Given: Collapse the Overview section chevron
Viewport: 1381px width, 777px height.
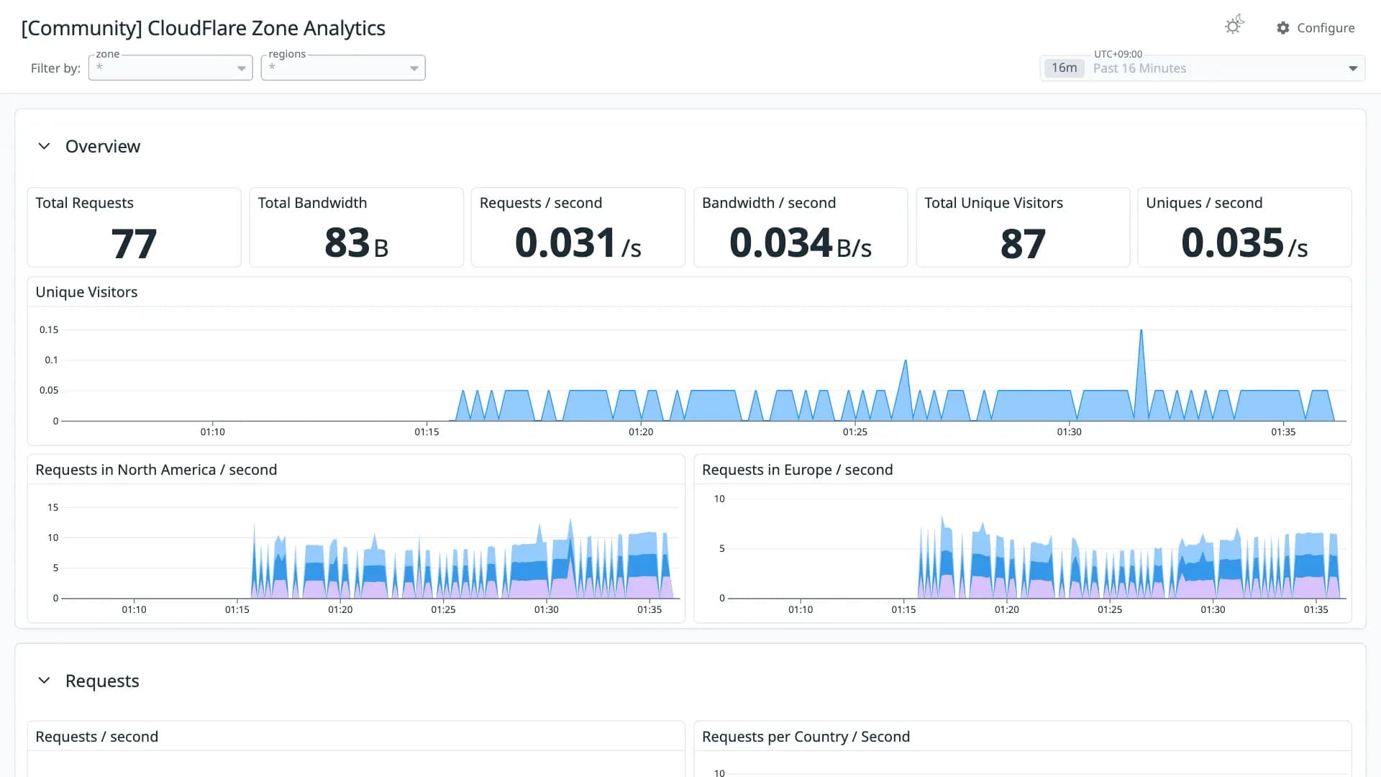Looking at the screenshot, I should 44,146.
